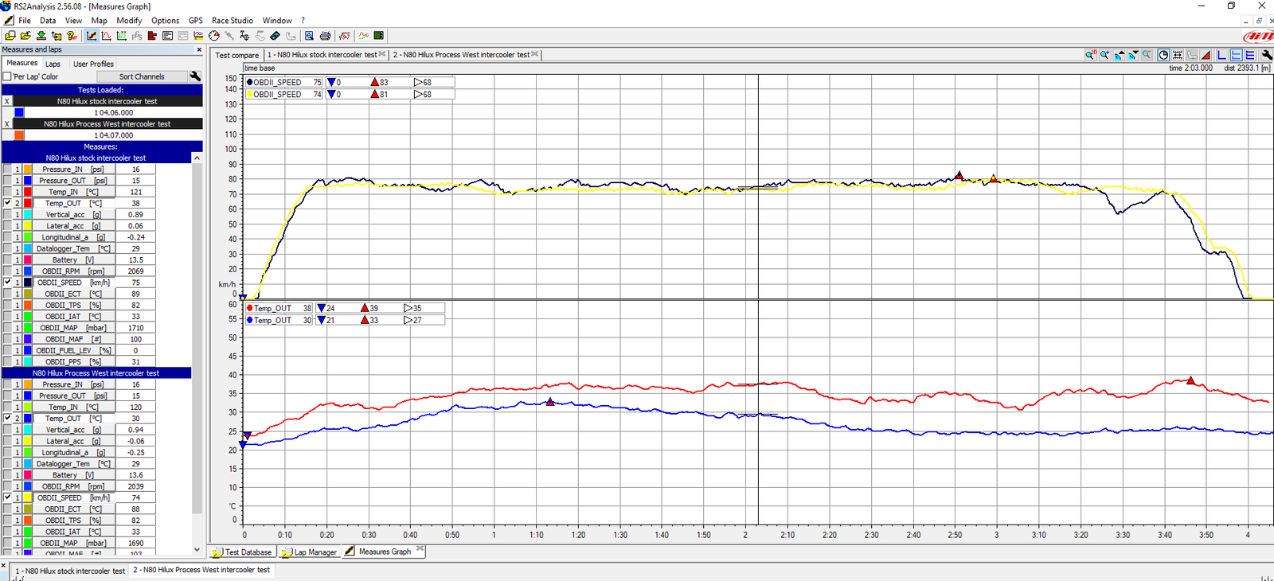Open graph settings with the wrench icon
1274x581 pixels.
(x=1266, y=55)
